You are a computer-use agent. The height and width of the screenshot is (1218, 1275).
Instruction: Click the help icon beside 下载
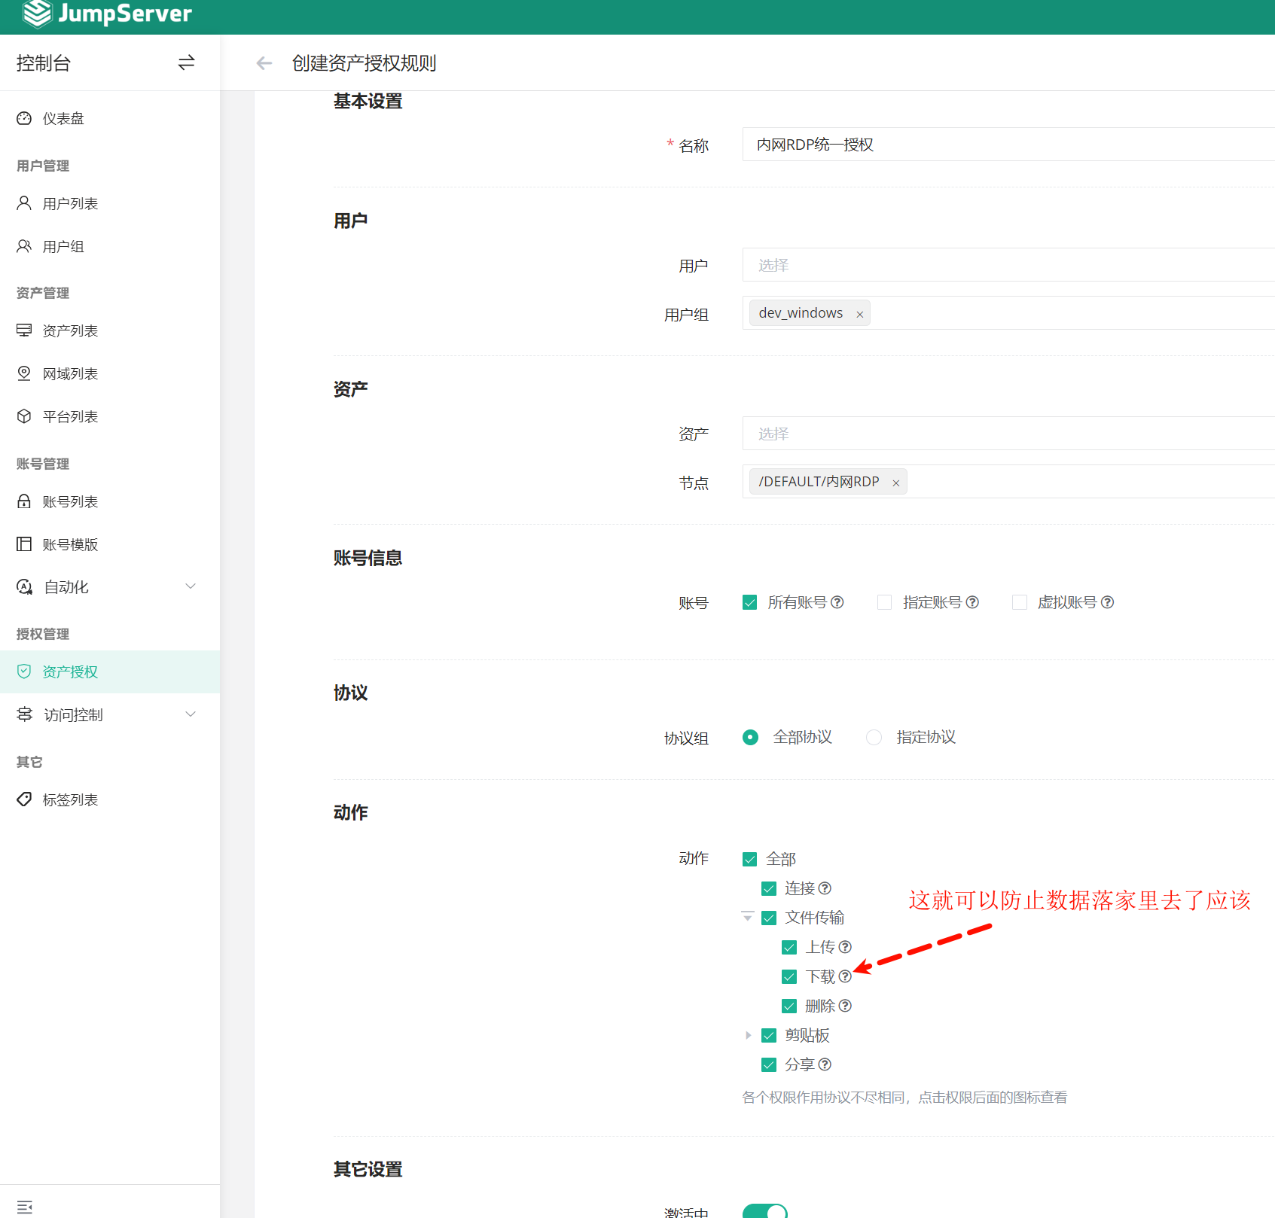click(845, 976)
